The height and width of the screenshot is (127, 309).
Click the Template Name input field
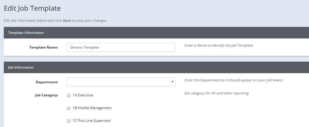(x=121, y=47)
